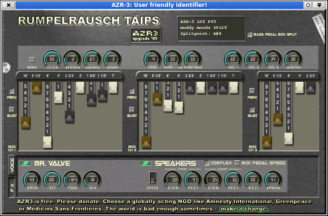This screenshot has height=216, width=328.
Task: Click the 4' drawbar handle in CH 1
Action: (58, 97)
